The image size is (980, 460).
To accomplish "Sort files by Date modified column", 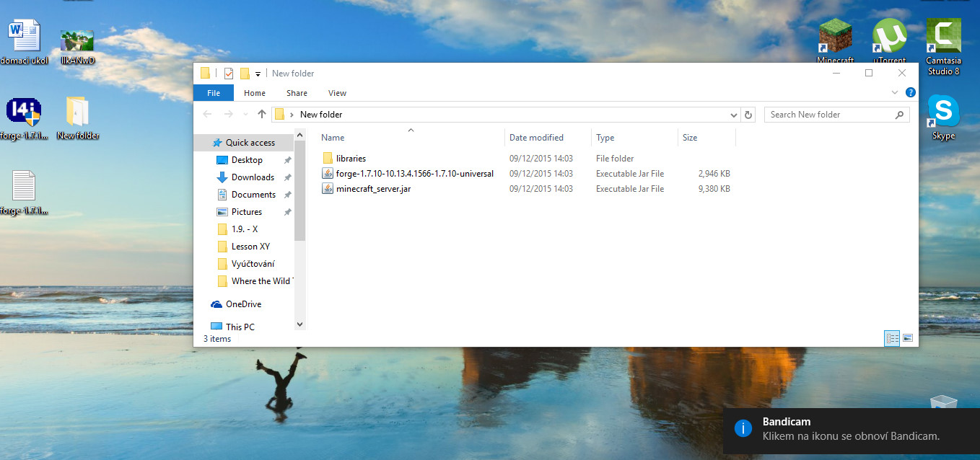I will (536, 138).
